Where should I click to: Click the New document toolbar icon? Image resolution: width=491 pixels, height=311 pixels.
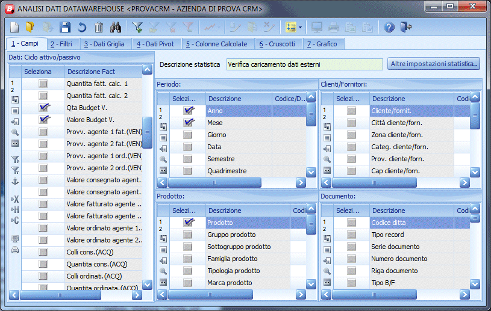(x=14, y=27)
